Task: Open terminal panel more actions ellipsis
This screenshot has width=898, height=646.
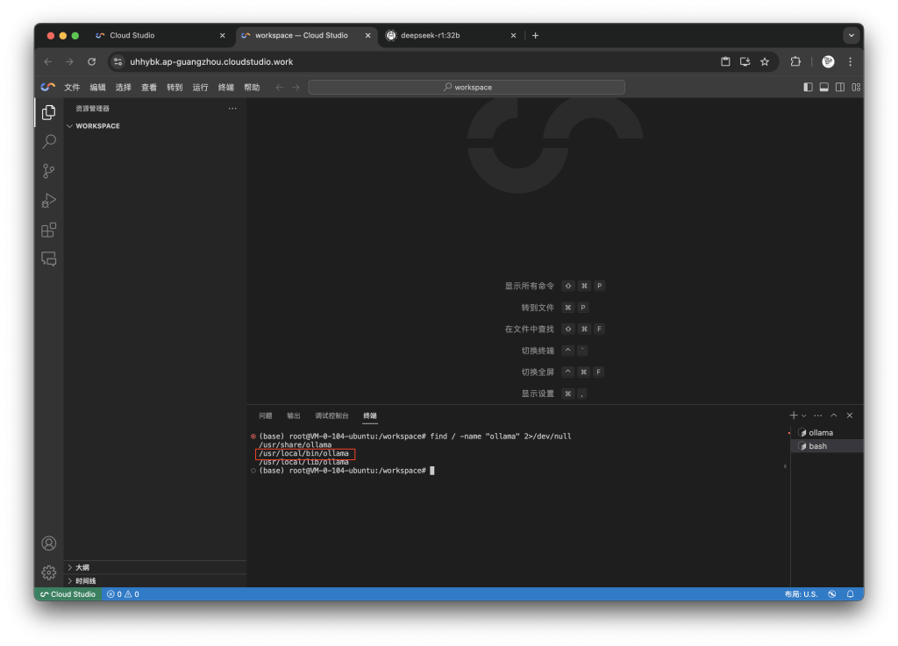Action: click(818, 415)
